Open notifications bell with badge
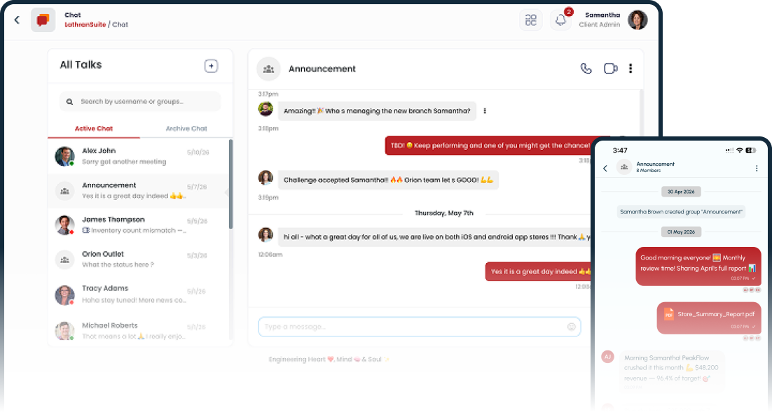The image size is (772, 412). [x=560, y=20]
